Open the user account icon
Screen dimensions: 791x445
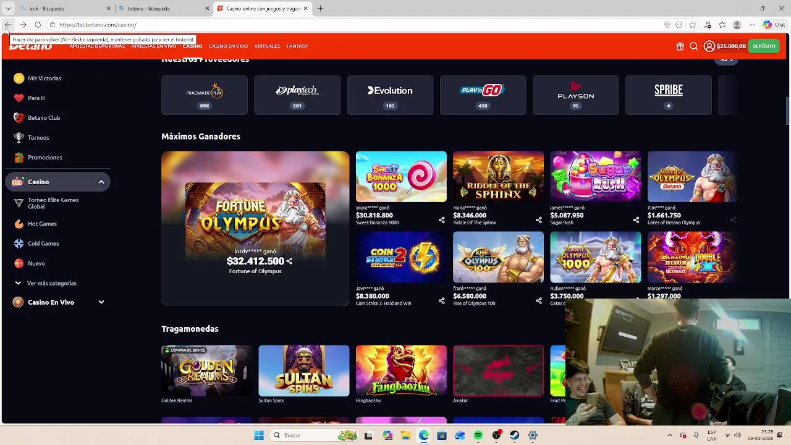point(709,46)
